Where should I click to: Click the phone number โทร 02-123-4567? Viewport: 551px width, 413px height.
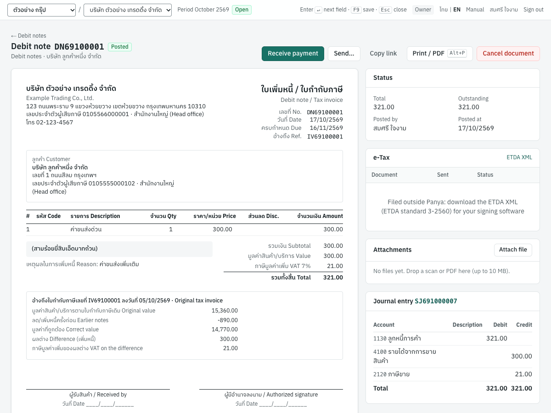(x=50, y=123)
